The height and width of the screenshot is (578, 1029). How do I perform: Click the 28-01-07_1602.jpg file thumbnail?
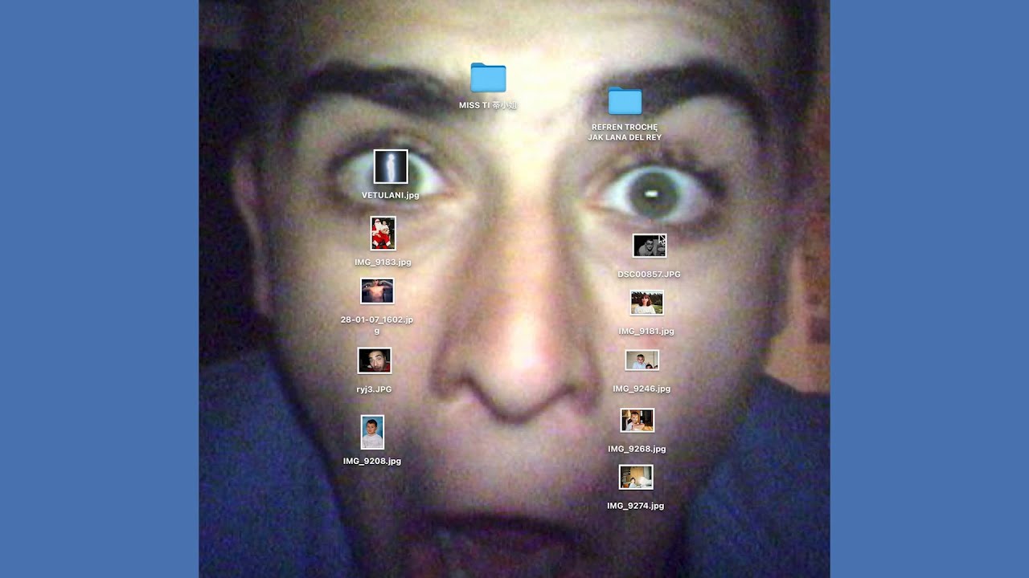(377, 291)
